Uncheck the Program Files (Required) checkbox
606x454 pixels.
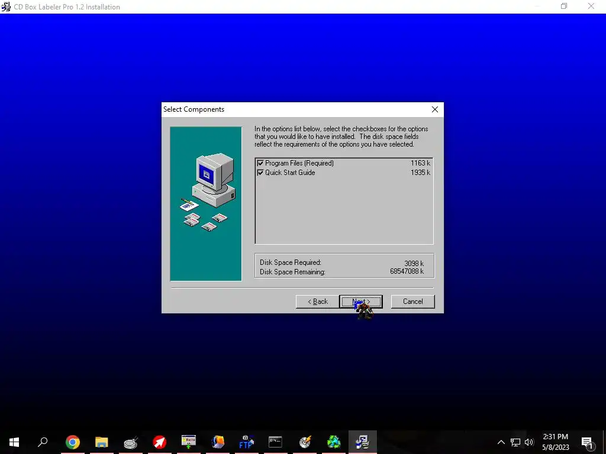(260, 163)
